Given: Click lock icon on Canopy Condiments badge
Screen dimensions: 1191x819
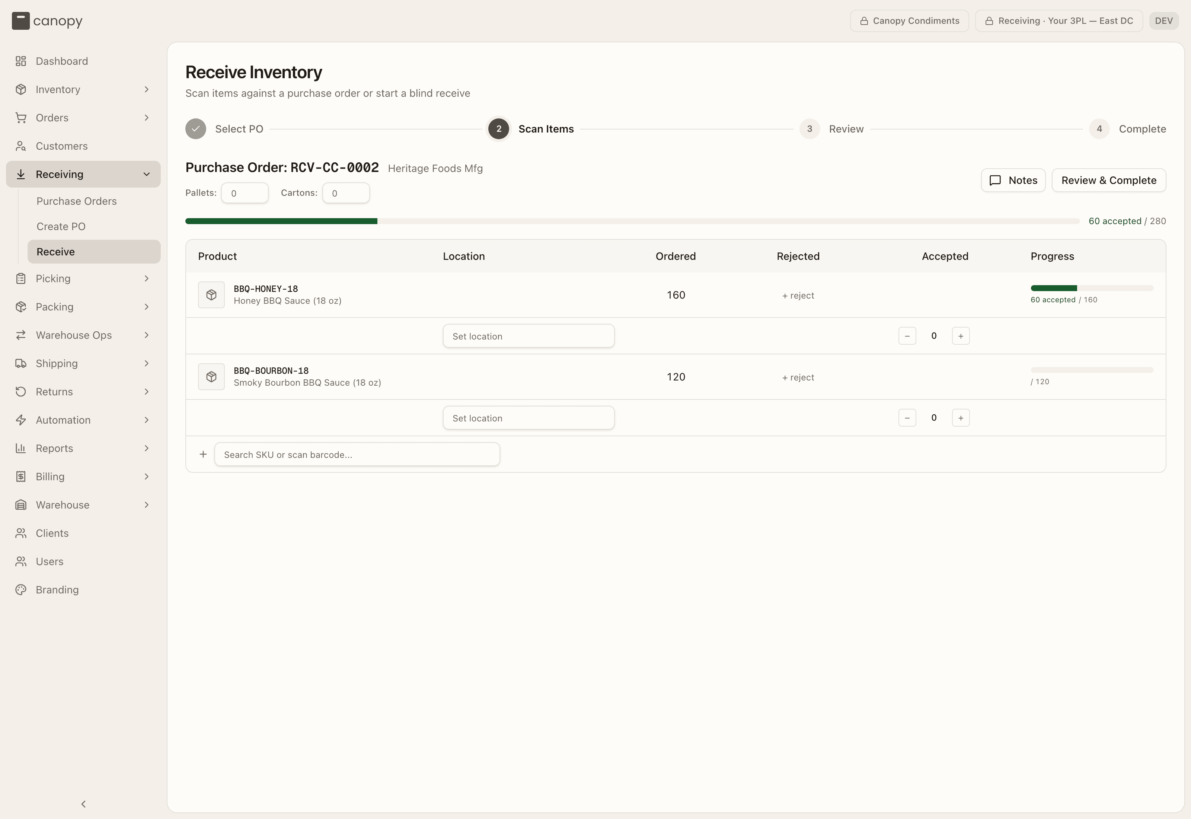Looking at the screenshot, I should tap(864, 21).
